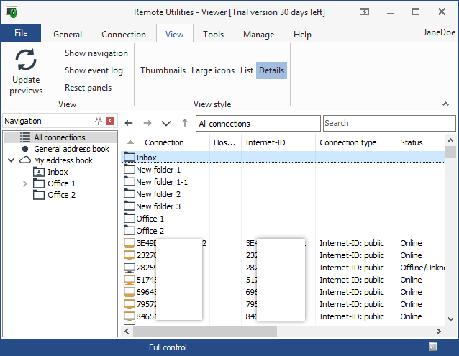Select the Inbox folder row icon
Viewport: 459px width, 356px height.
[129, 158]
